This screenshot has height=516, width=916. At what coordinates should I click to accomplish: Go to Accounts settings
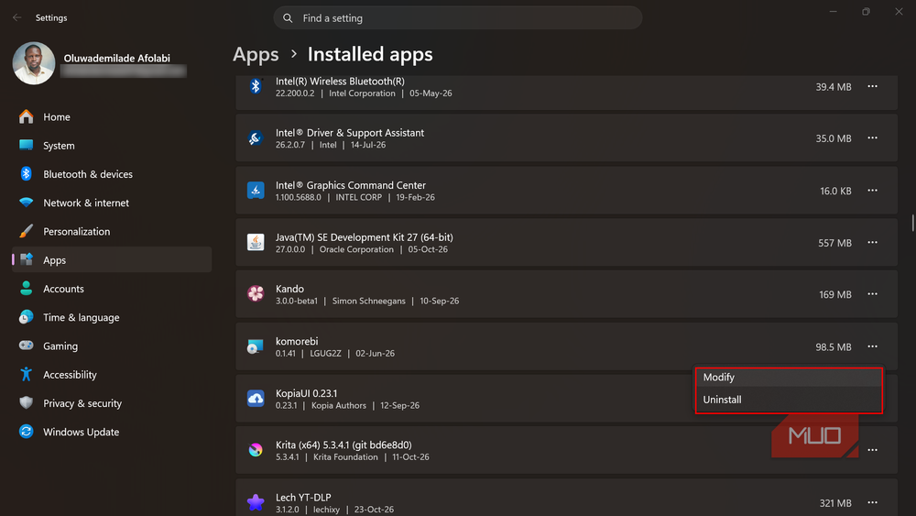pos(112,288)
